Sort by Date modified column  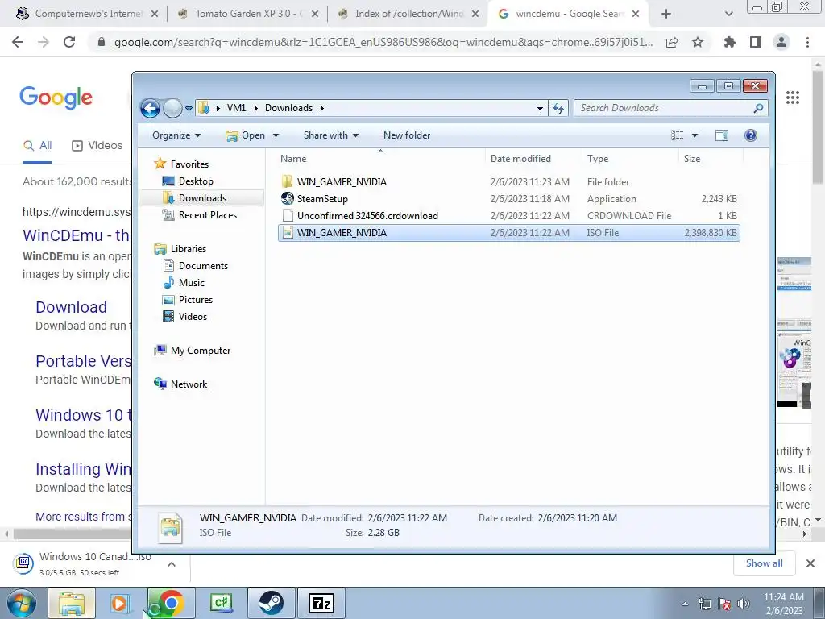coord(533,159)
